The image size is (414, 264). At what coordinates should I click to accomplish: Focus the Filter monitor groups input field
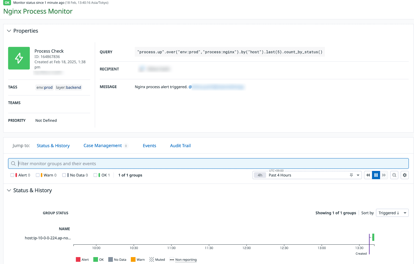click(208, 163)
